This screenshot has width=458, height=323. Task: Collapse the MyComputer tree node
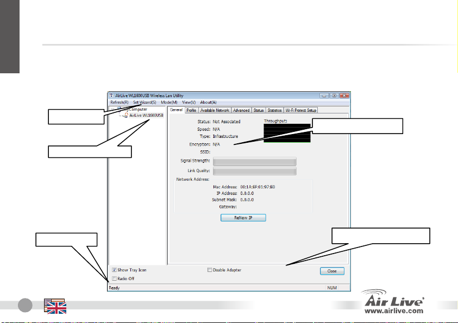(x=112, y=109)
